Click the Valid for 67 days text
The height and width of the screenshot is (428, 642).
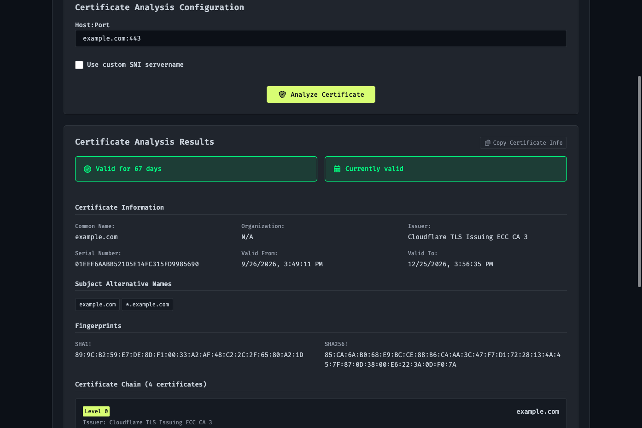[128, 169]
